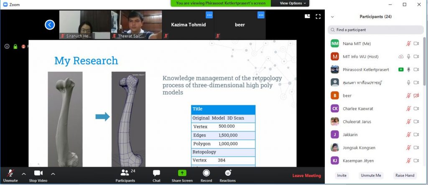Expand audio options arrow beside Unmute
The height and width of the screenshot is (185, 428).
pyautogui.click(x=23, y=173)
